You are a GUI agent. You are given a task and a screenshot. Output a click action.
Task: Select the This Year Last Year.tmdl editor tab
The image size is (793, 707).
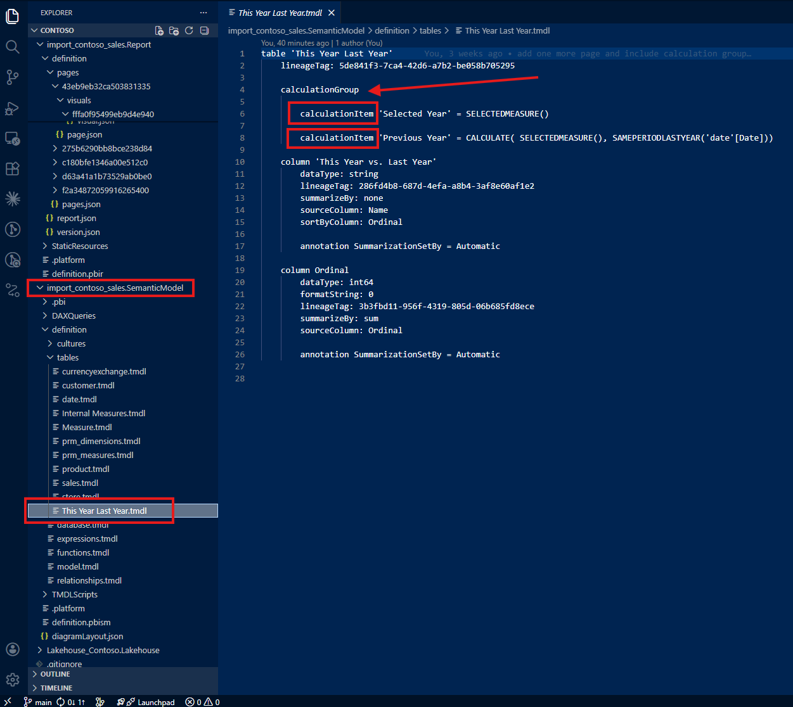[280, 13]
